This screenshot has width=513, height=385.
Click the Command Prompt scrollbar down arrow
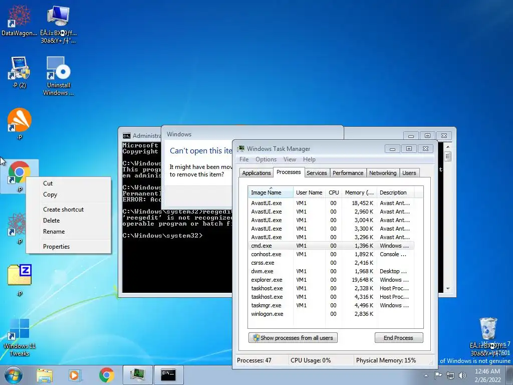coord(448,289)
